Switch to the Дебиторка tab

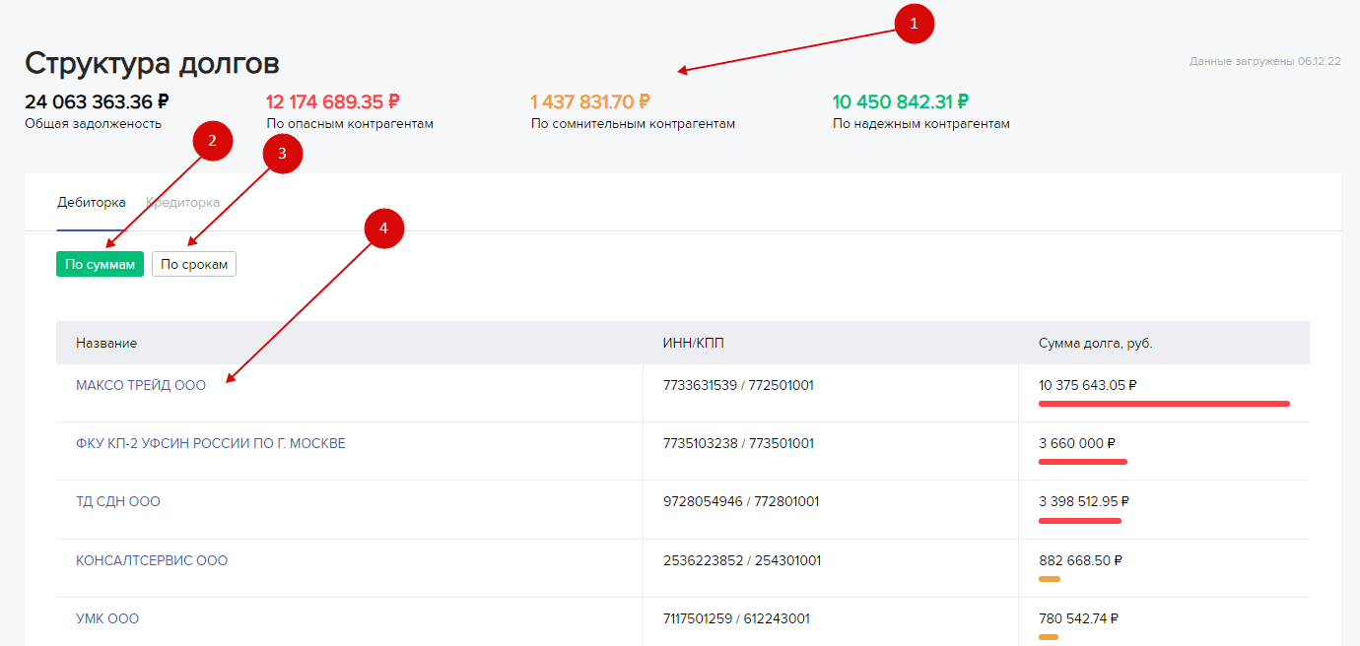point(91,203)
